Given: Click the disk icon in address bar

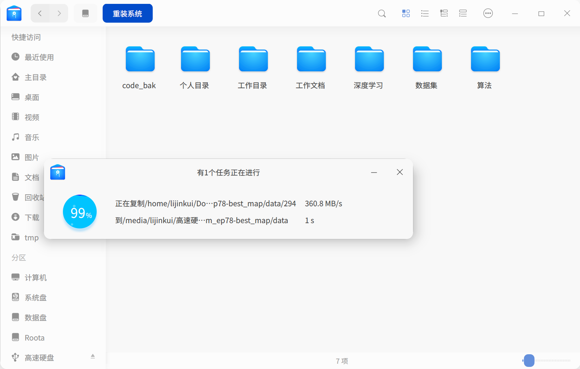Looking at the screenshot, I should [85, 13].
